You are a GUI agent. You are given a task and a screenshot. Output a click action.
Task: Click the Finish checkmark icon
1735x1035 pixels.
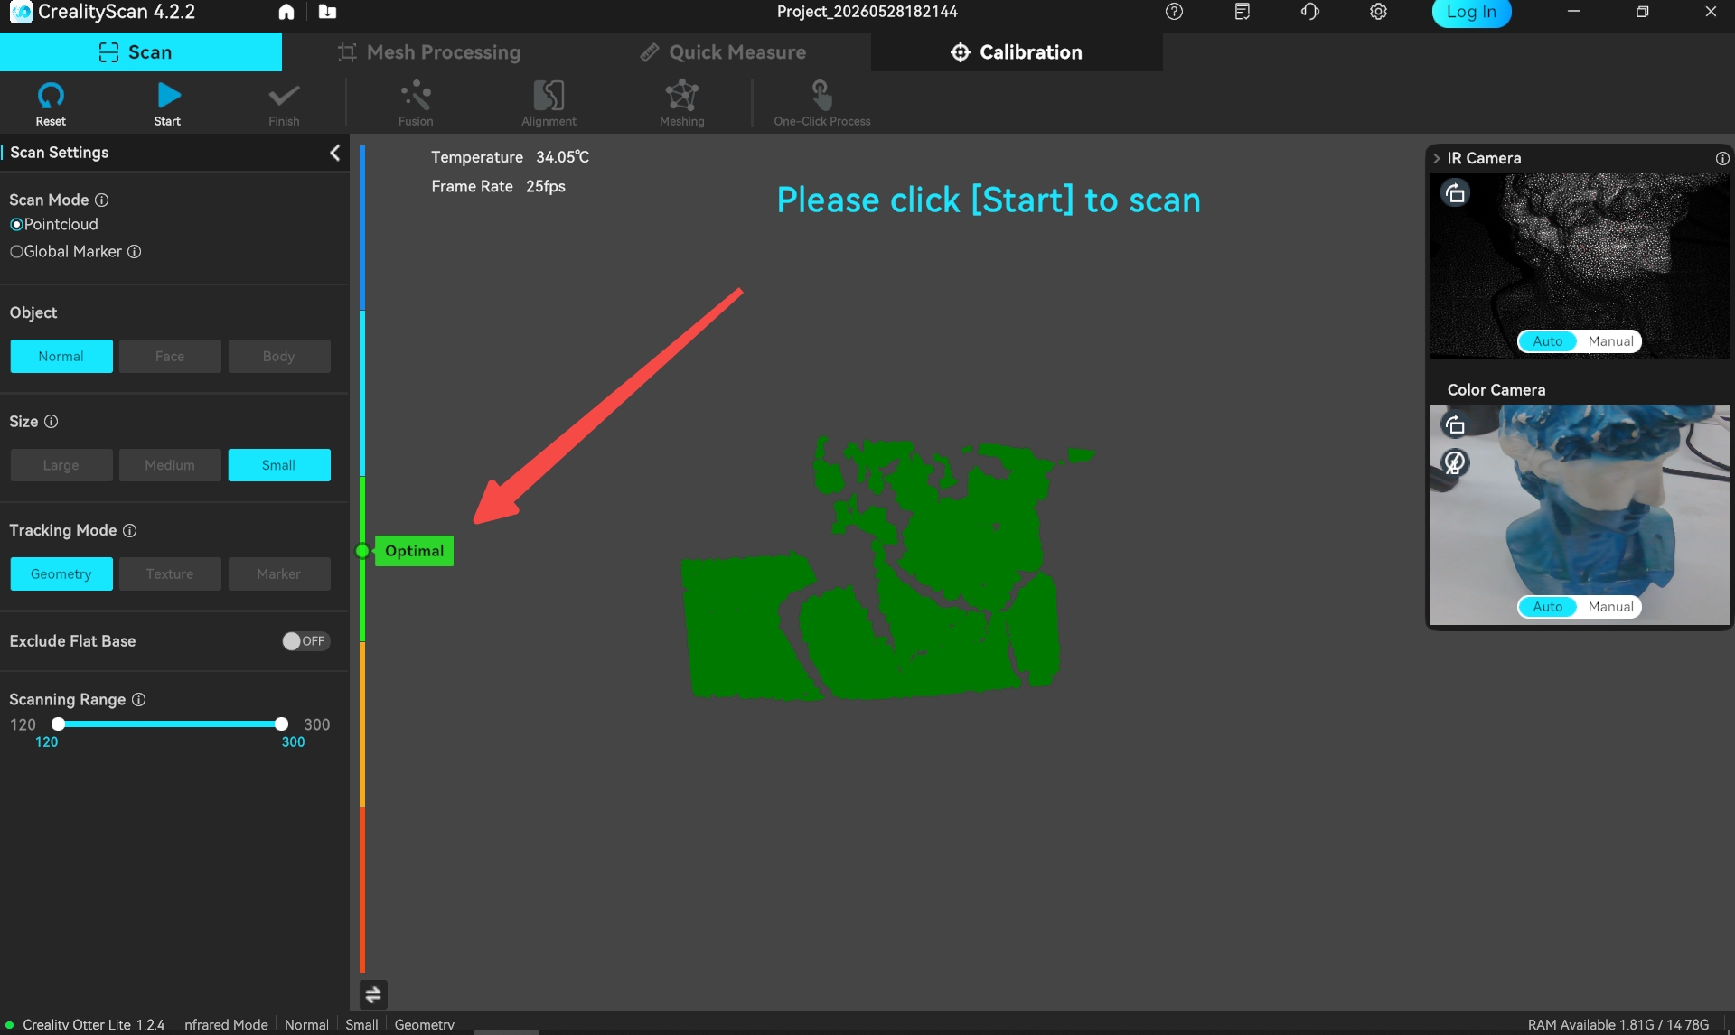(284, 95)
